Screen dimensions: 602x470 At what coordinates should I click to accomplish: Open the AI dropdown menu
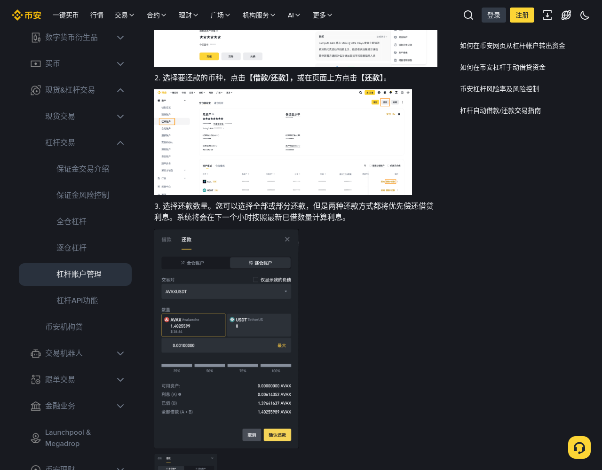coord(294,15)
